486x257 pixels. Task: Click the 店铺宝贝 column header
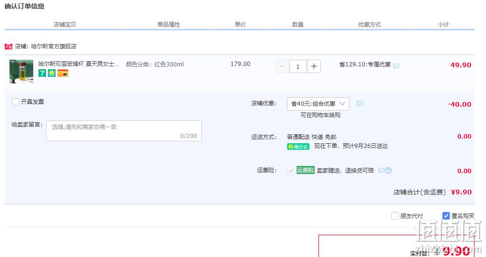pos(65,25)
